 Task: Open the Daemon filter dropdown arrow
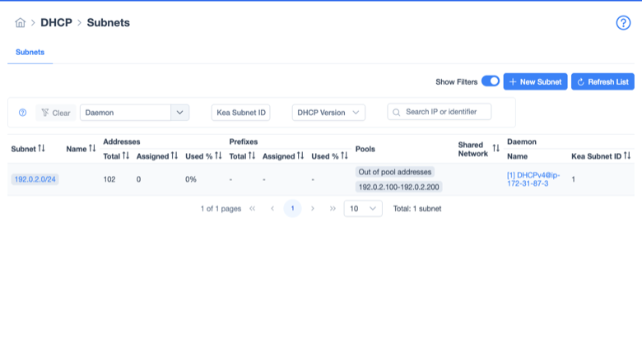(x=179, y=113)
